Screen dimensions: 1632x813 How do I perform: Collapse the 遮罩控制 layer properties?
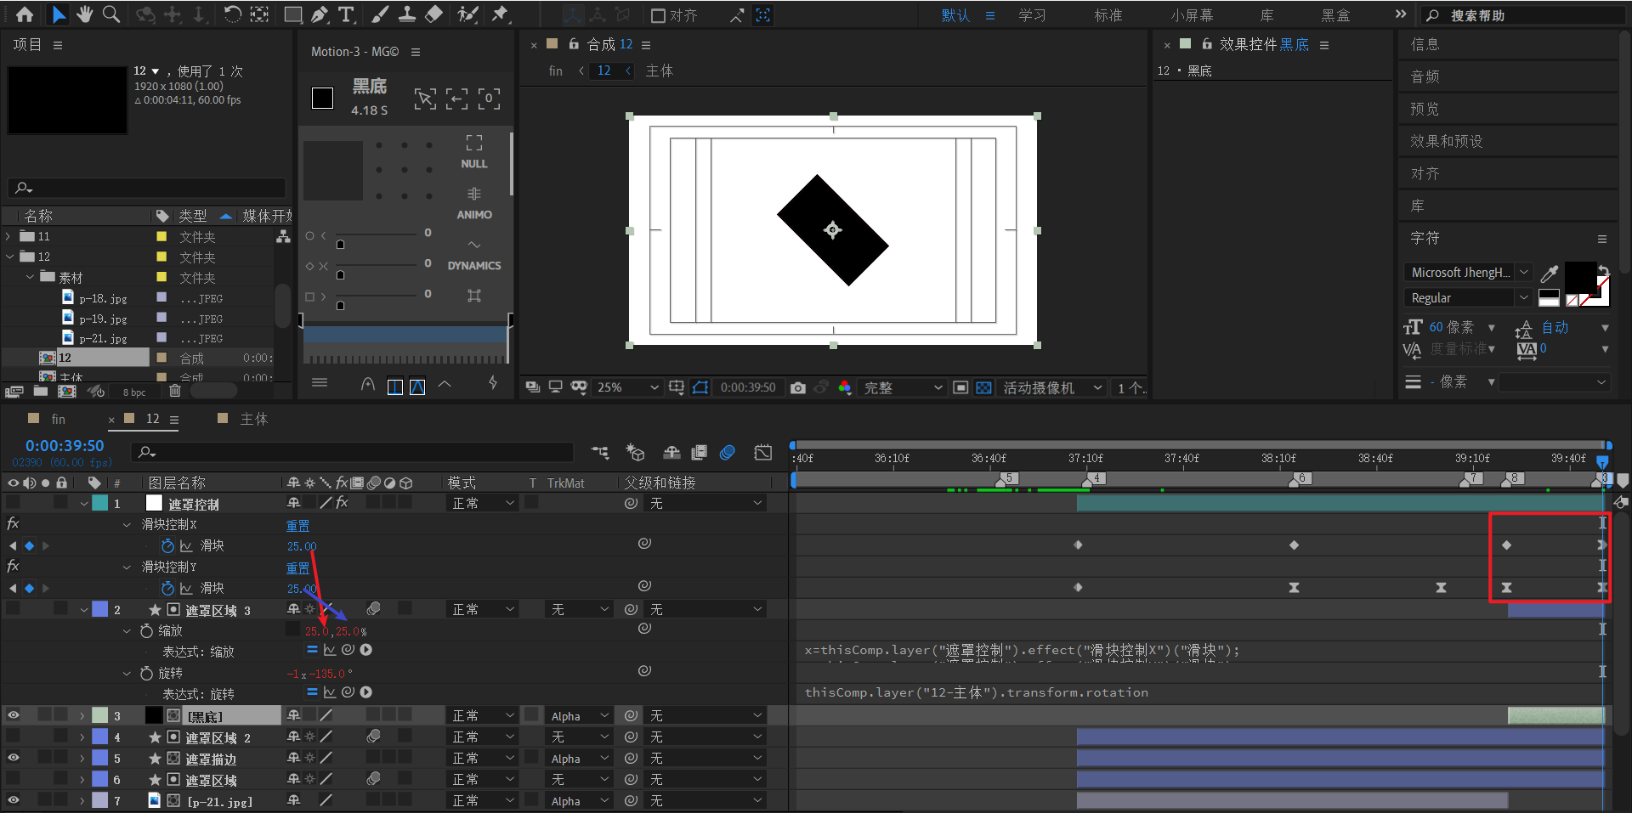[84, 503]
